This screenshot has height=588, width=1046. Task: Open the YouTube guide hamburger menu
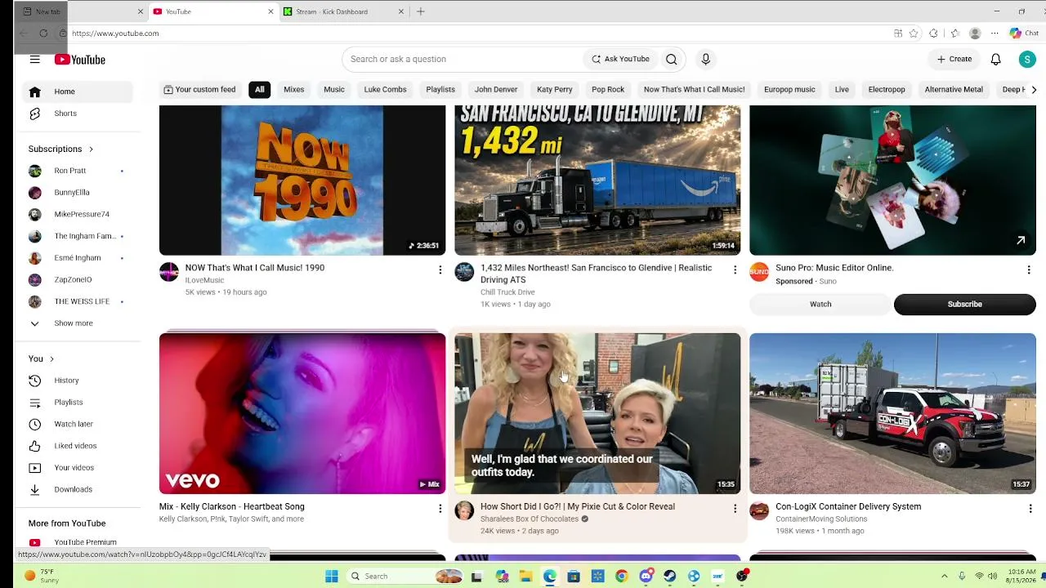coord(34,59)
